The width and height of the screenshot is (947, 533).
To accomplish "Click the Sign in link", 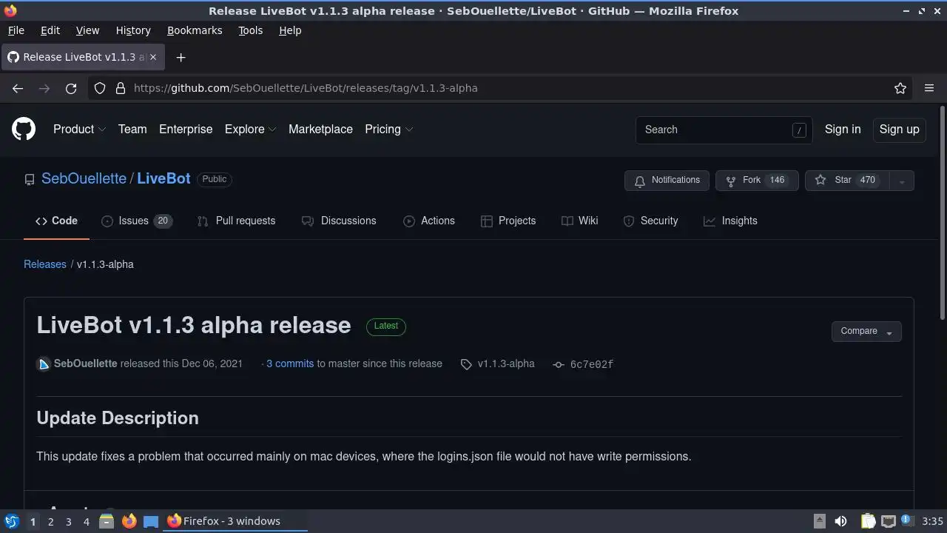I will pos(843,129).
